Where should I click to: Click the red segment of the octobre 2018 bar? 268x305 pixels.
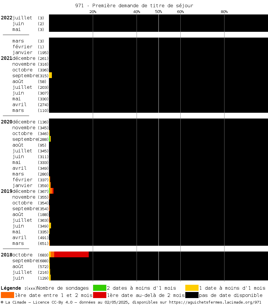tap(71, 254)
